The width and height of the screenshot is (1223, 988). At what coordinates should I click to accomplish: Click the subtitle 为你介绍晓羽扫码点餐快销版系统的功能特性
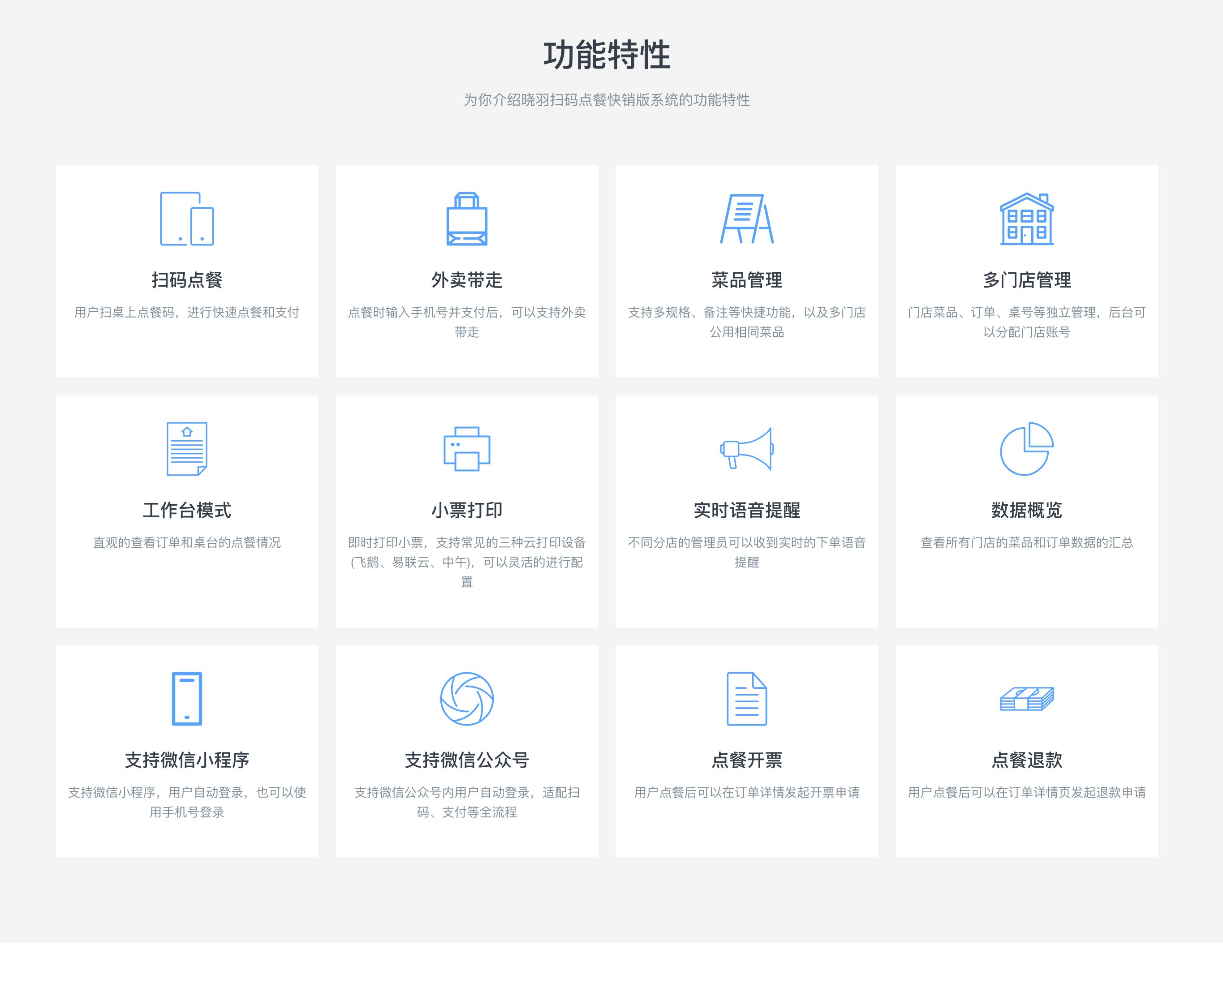click(607, 100)
